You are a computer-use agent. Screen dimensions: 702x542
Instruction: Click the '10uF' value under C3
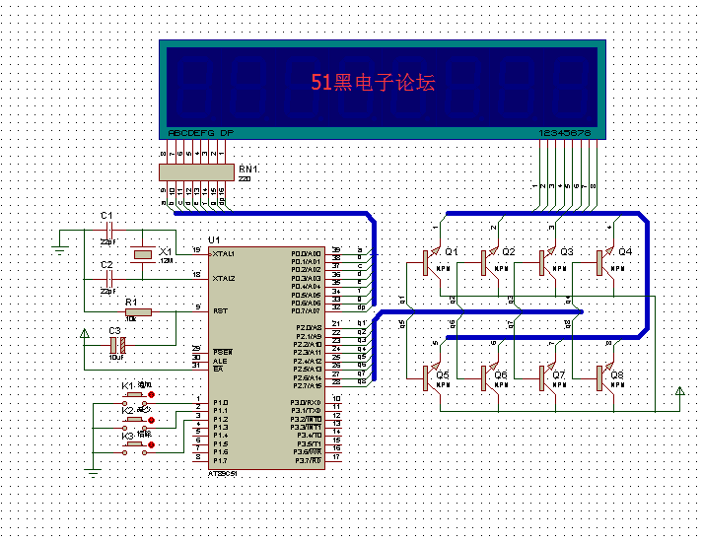[116, 358]
